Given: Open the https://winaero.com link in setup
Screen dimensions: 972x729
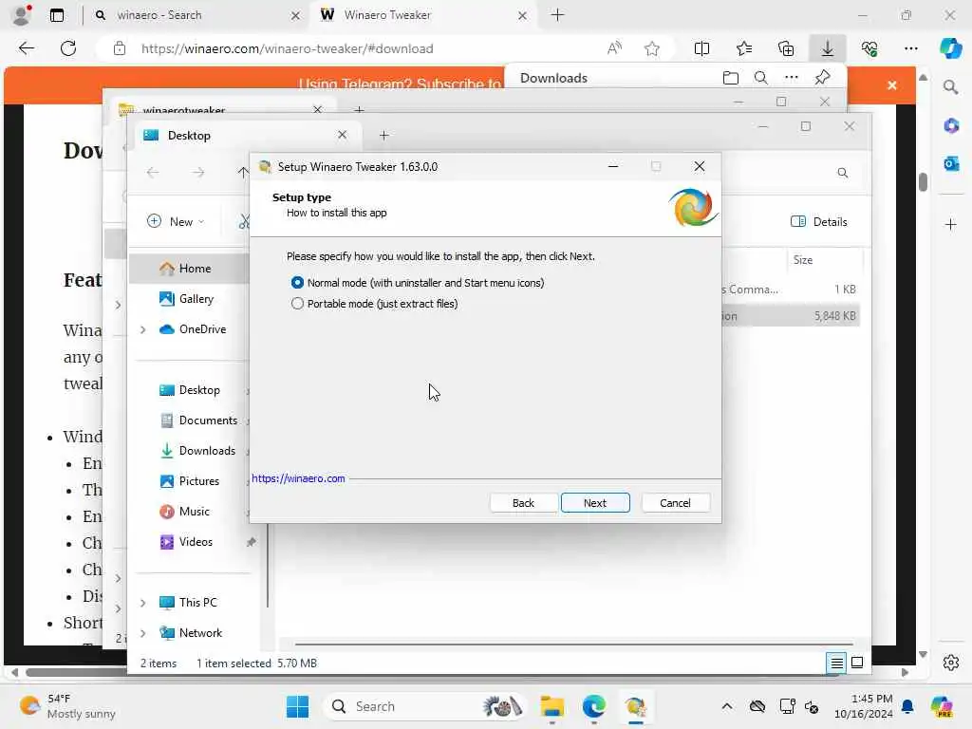Looking at the screenshot, I should click(298, 478).
